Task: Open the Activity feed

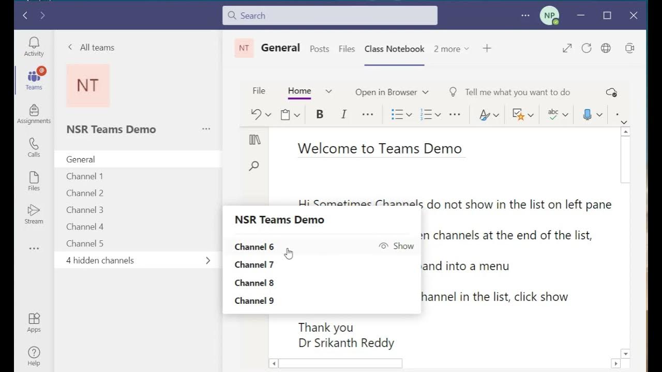Action: (34, 47)
